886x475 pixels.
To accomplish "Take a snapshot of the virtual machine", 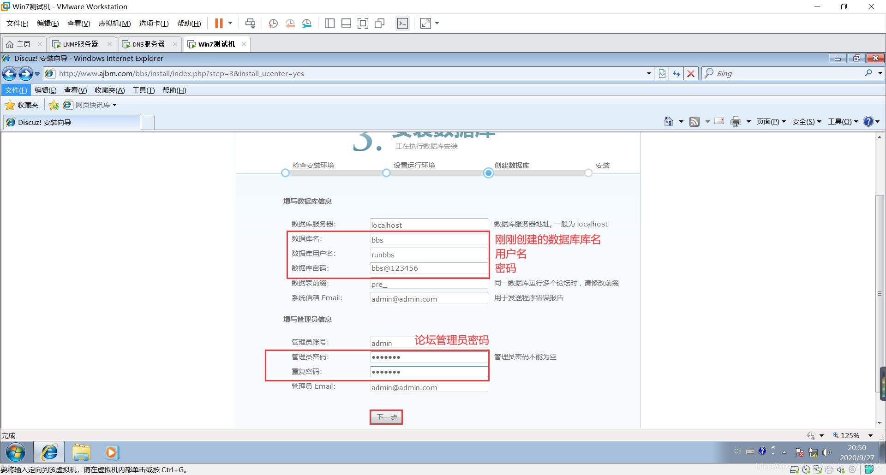I will coord(273,23).
